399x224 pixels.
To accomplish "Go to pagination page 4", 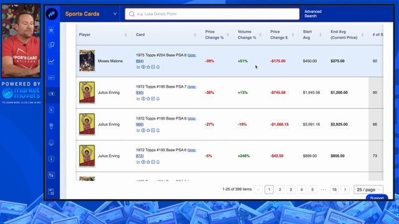I will pos(302,190).
